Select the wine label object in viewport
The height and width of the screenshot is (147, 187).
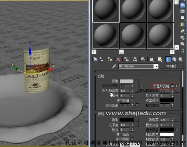tap(37, 70)
